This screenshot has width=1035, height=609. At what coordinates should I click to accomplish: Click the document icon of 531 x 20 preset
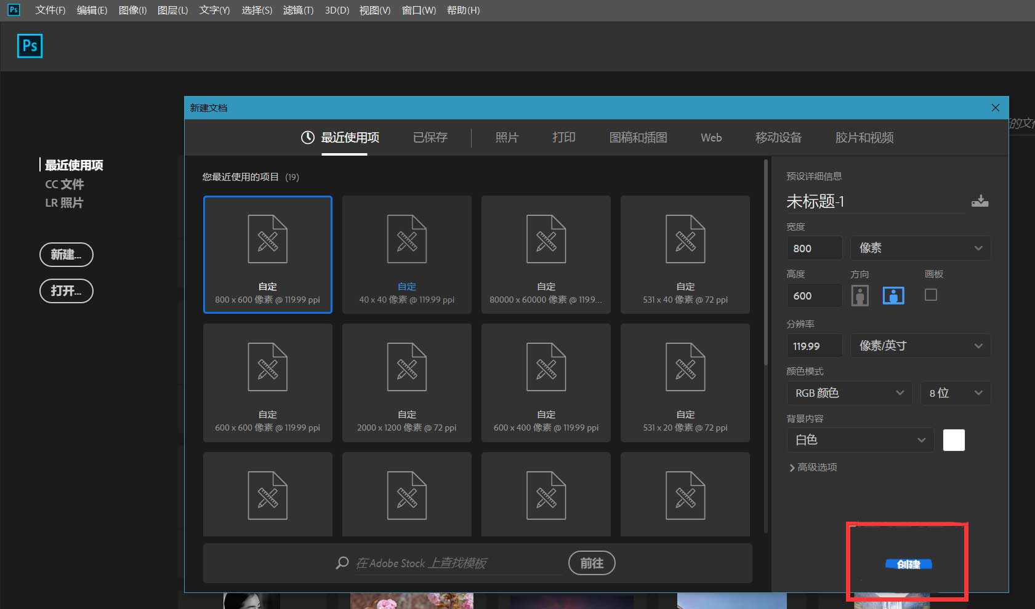click(685, 367)
